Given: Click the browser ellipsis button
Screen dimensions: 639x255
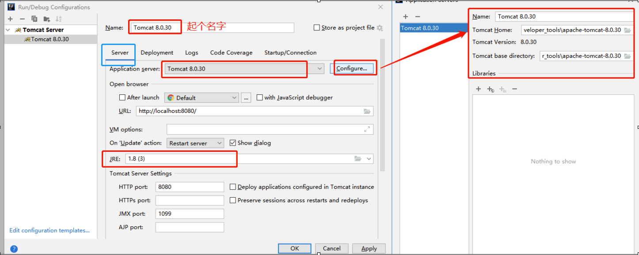Looking at the screenshot, I should click(x=247, y=98).
